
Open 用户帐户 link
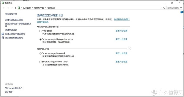9,92
